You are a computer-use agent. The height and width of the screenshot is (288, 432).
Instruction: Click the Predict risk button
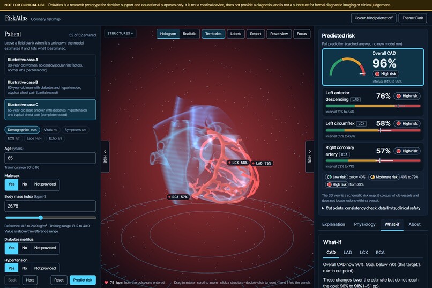point(83,280)
